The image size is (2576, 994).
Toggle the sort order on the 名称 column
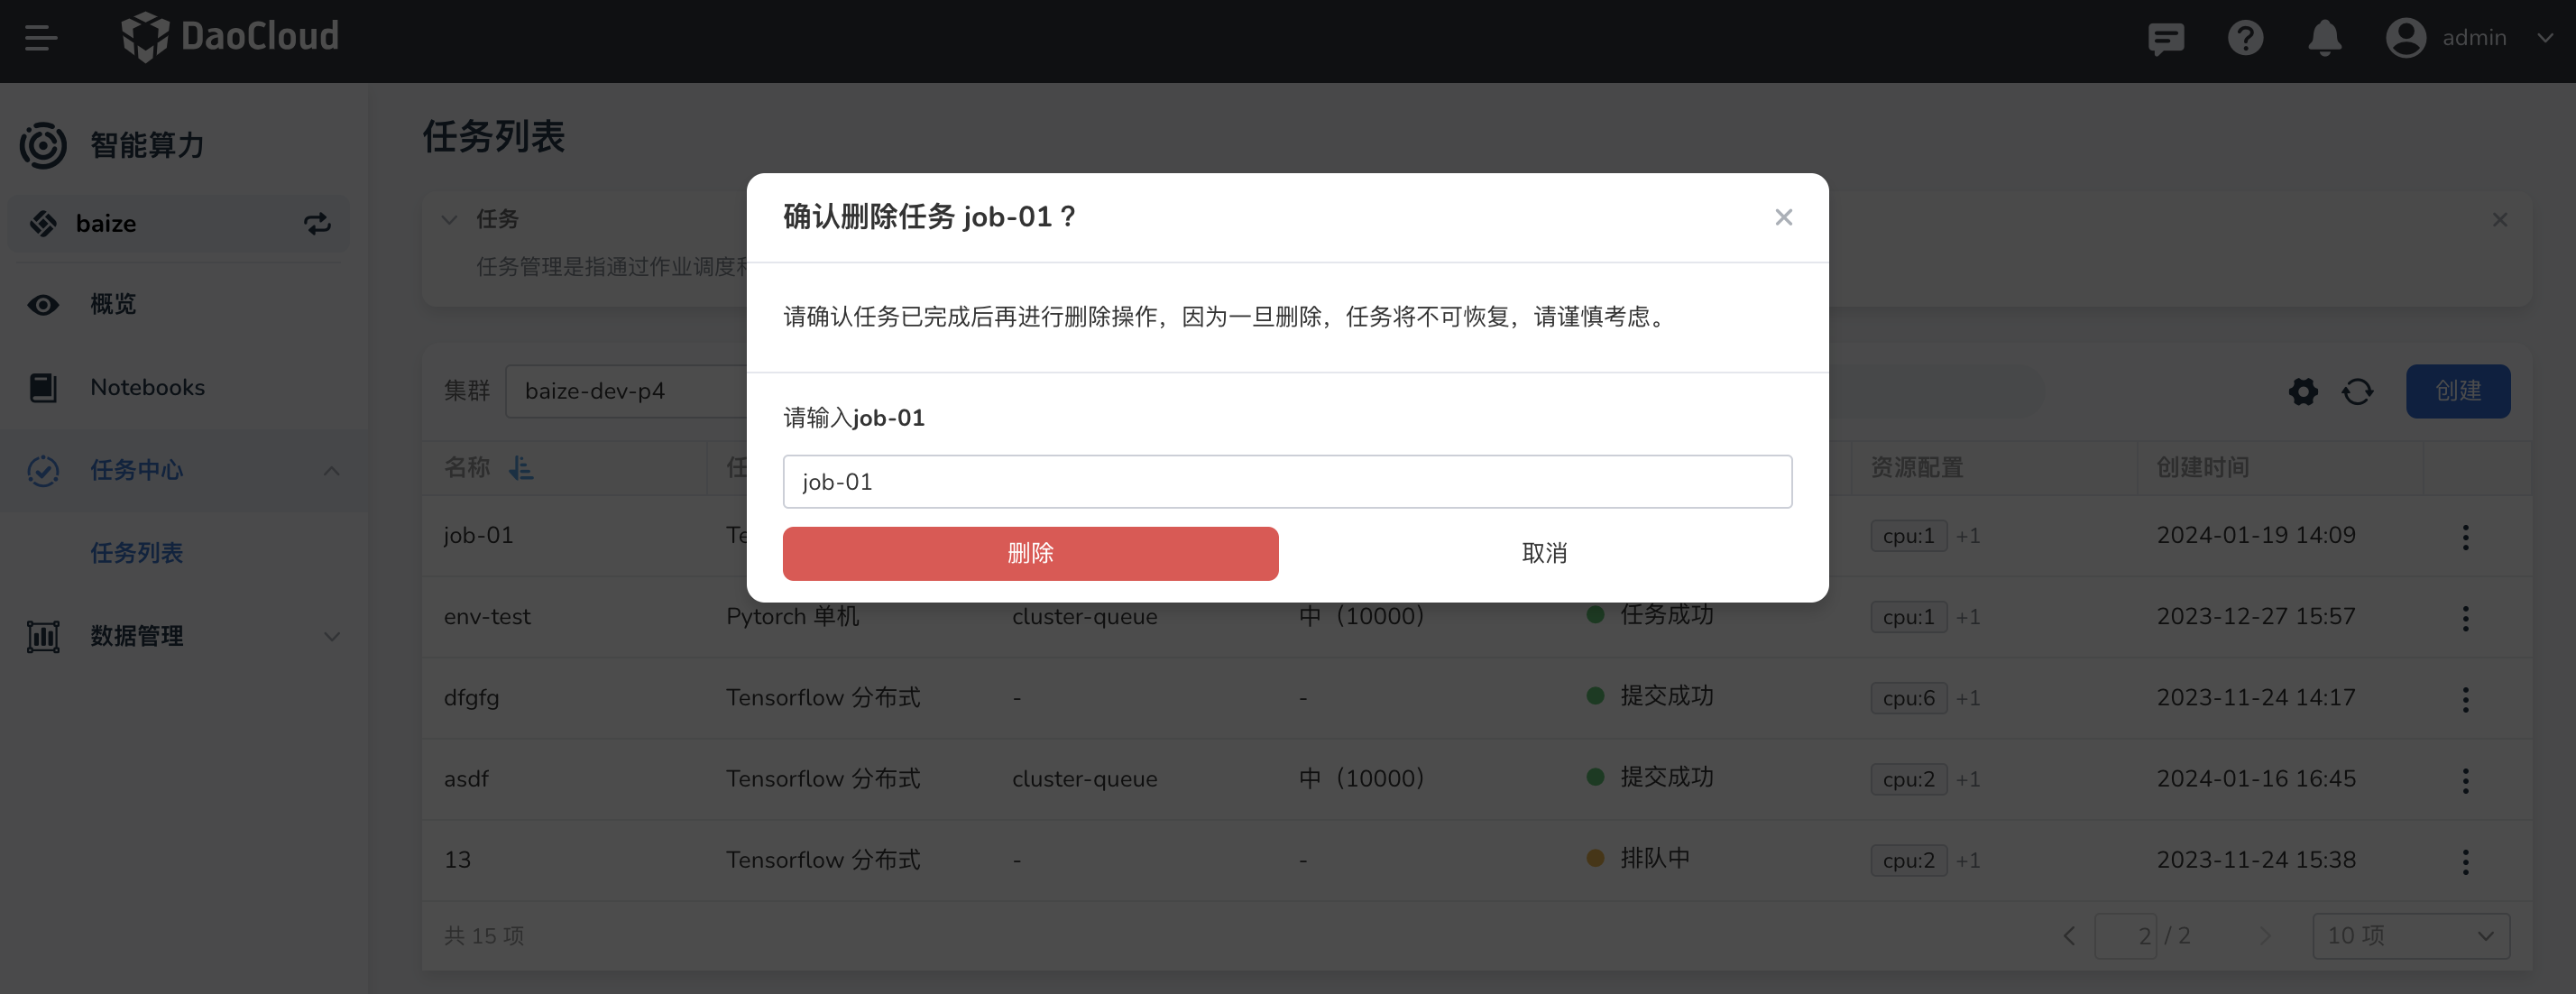click(521, 467)
